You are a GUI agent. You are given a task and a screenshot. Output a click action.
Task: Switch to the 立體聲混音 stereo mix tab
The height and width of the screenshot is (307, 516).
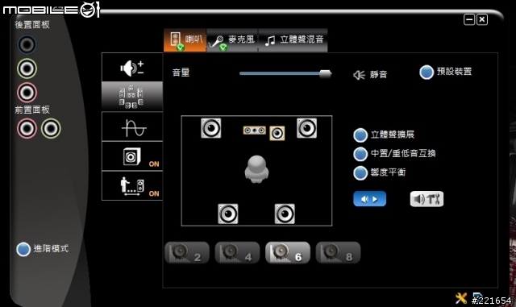pyautogui.click(x=293, y=40)
